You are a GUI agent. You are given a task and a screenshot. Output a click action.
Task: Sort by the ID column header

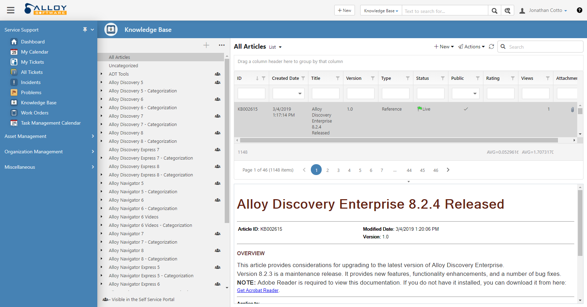(239, 78)
